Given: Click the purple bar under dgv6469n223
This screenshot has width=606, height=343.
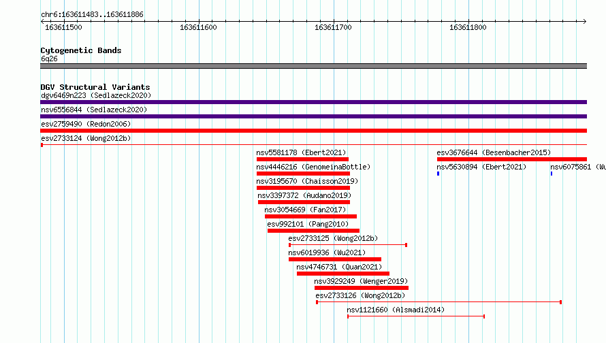Looking at the screenshot, I should (x=313, y=102).
